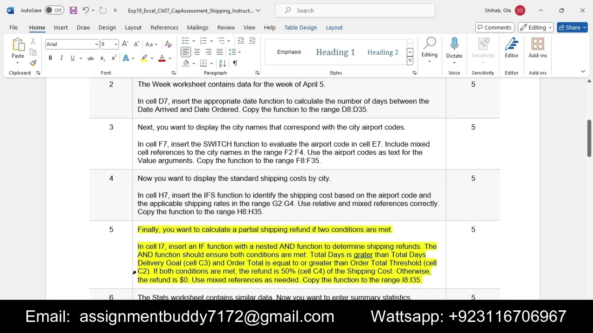Viewport: 593px width, 333px height.
Task: Switch to the References tab
Action: pyautogui.click(x=164, y=27)
